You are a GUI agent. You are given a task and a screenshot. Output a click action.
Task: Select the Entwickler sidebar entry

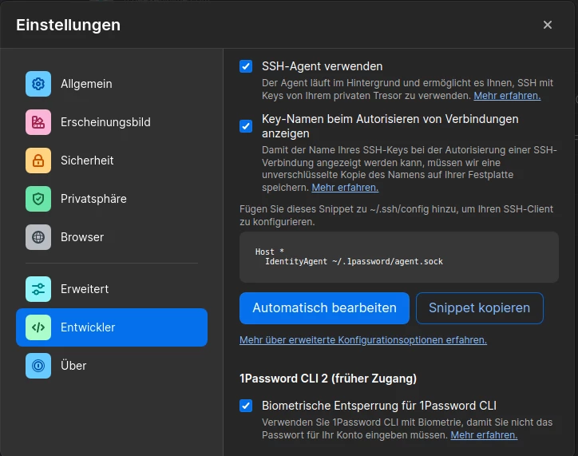pyautogui.click(x=112, y=327)
